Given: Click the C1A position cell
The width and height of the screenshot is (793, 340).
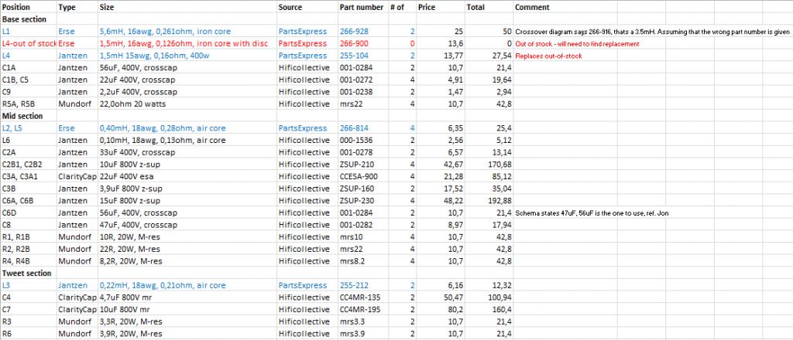Looking at the screenshot, I should [29, 67].
